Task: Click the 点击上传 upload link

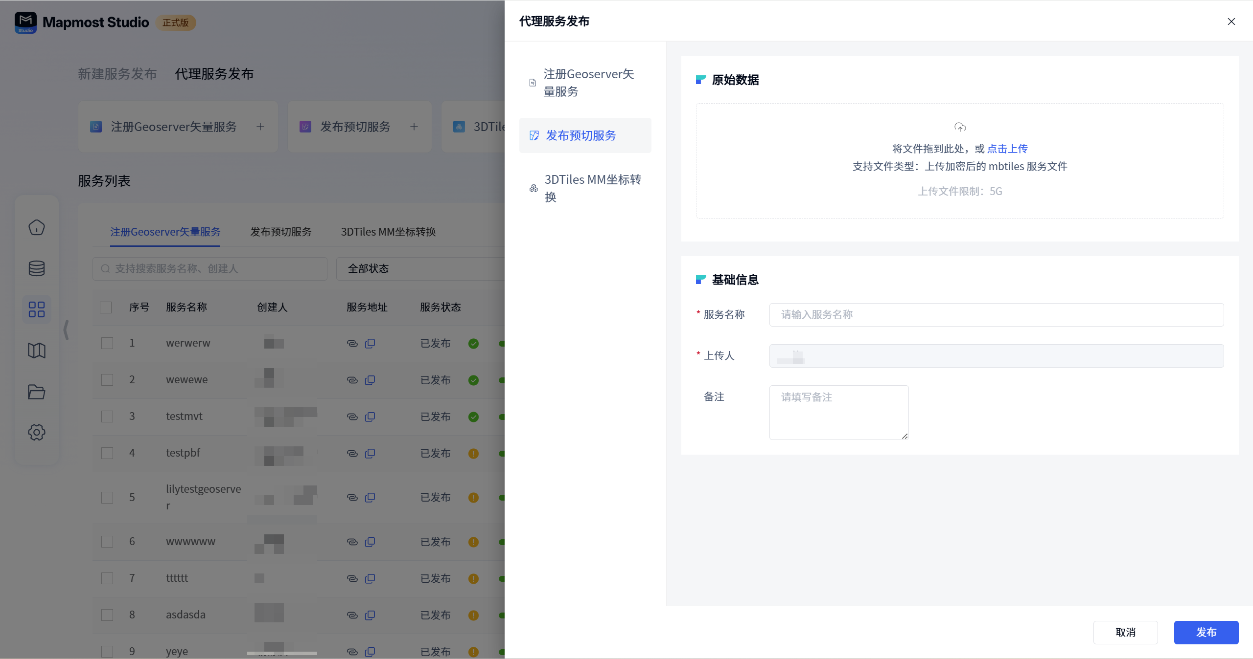Action: click(x=1007, y=149)
